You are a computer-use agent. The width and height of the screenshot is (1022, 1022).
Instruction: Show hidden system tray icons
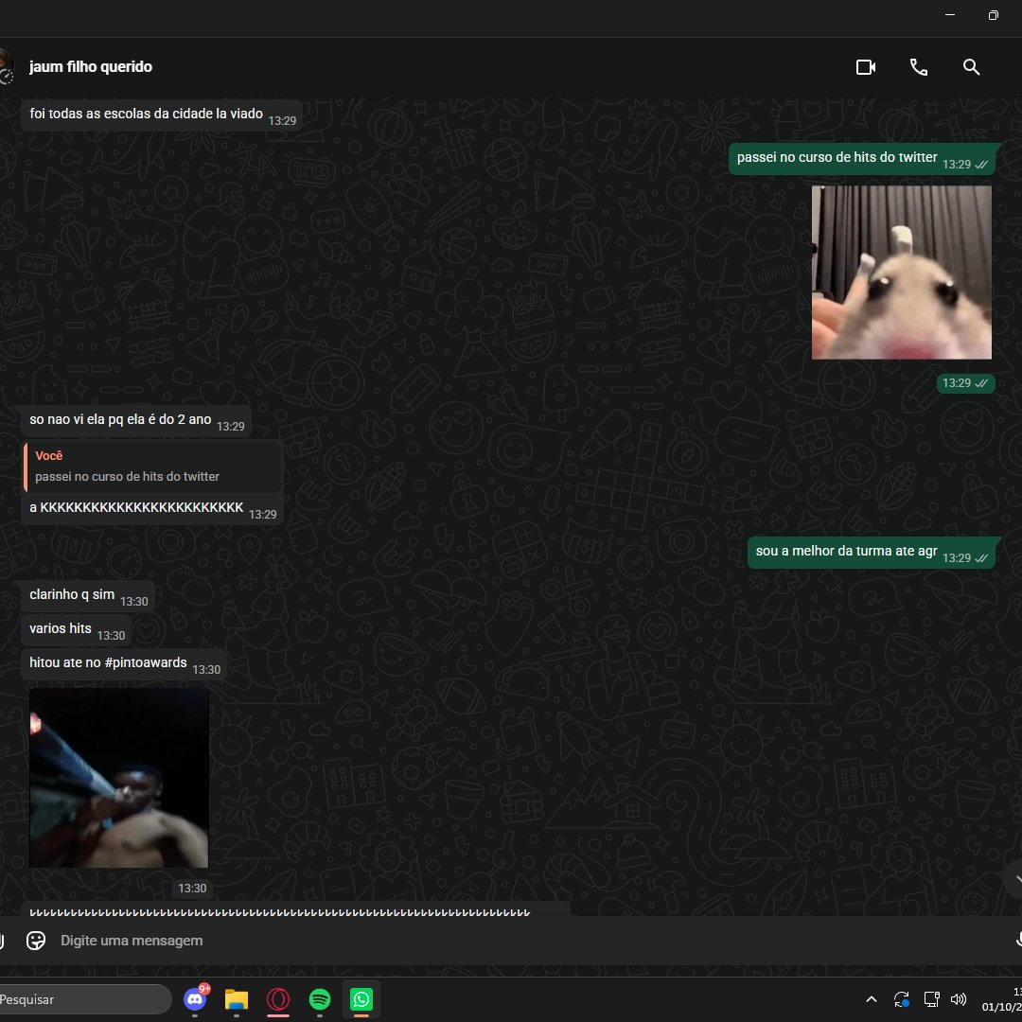[x=872, y=999]
